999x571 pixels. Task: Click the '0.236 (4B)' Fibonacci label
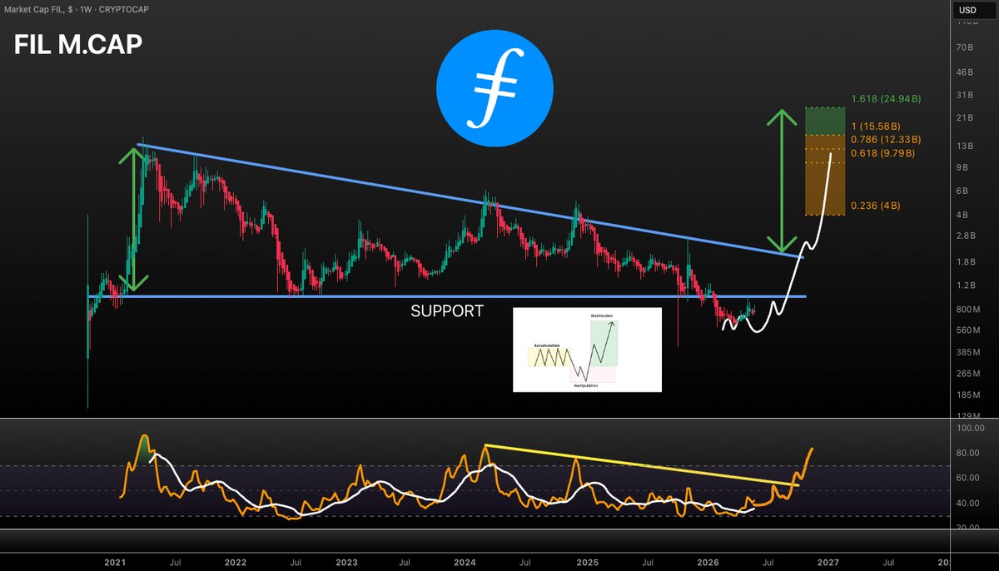[877, 206]
